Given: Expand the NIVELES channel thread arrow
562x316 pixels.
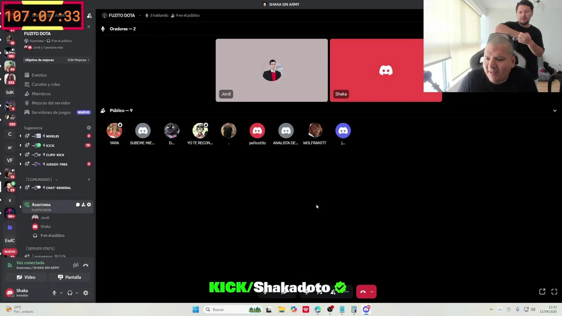Looking at the screenshot, I should point(20,136).
